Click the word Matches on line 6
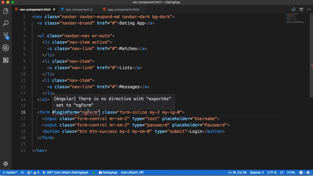The height and width of the screenshot is (176, 313). click(x=128, y=49)
